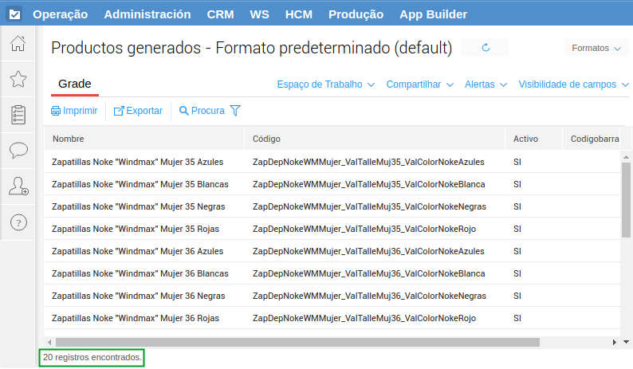Click the filter funnel icon
This screenshot has width=633, height=369.
coord(235,111)
